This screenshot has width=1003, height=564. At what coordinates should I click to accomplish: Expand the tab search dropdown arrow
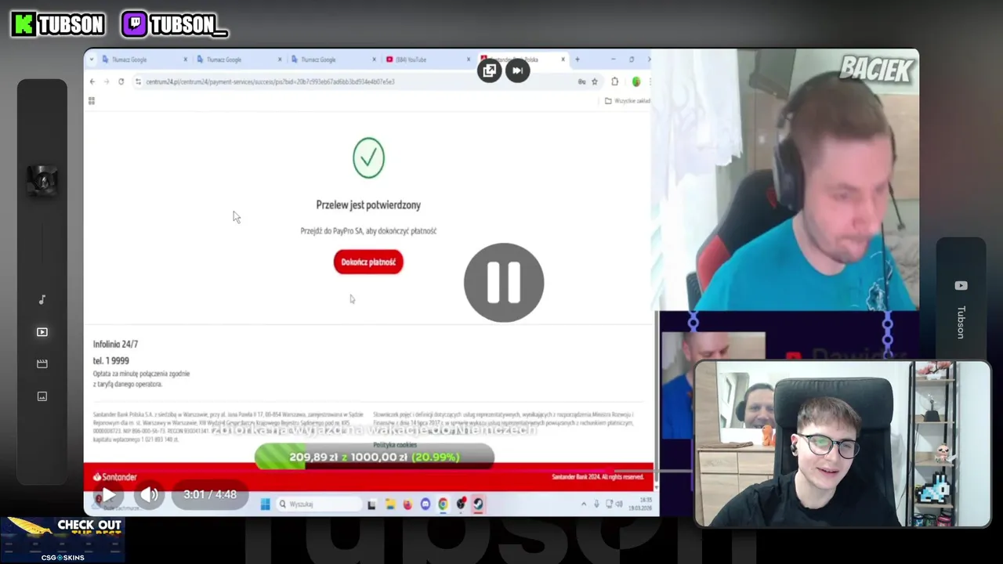pyautogui.click(x=92, y=60)
